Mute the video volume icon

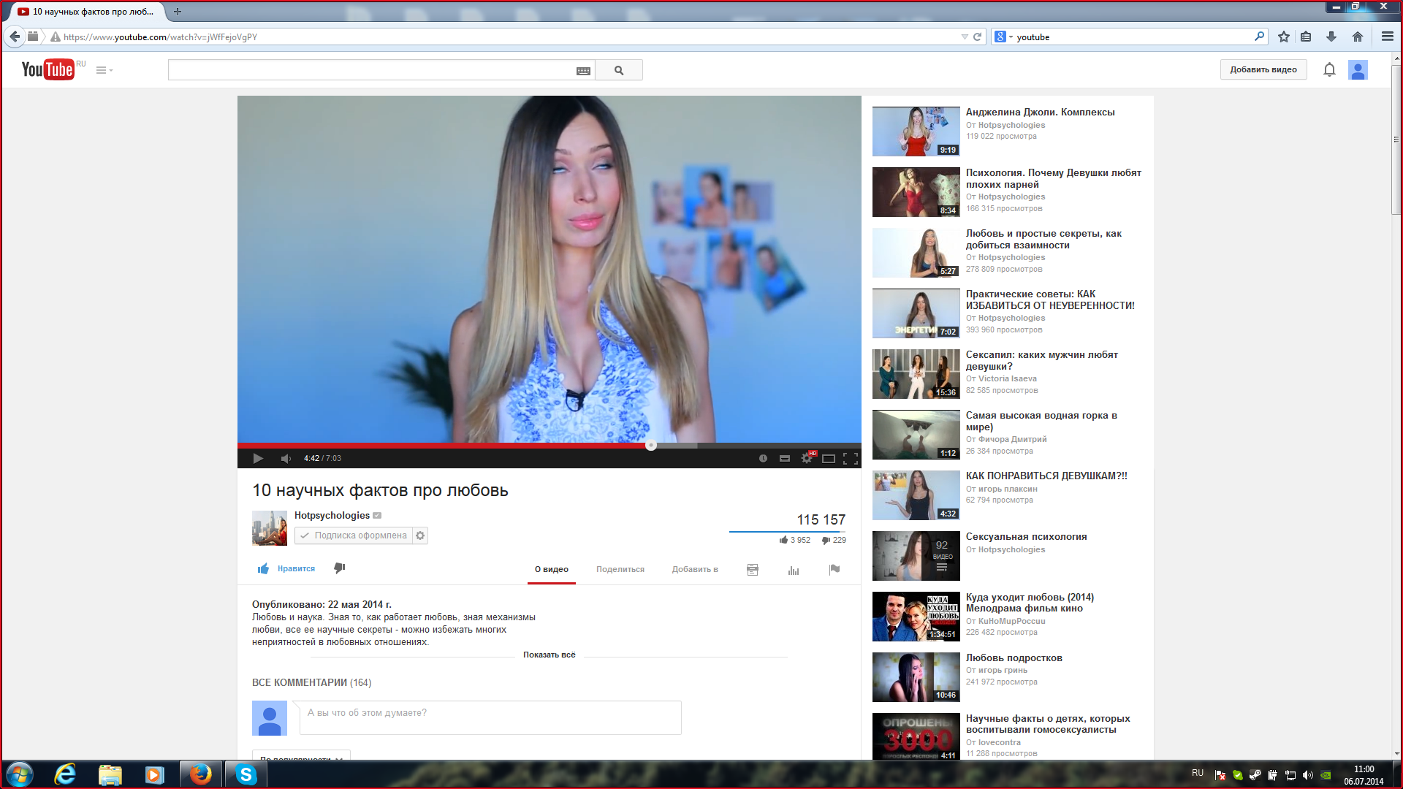[286, 458]
